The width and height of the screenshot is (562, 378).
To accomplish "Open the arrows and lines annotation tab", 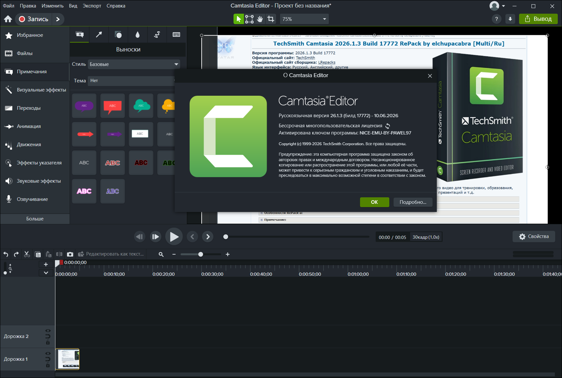I will [x=99, y=35].
